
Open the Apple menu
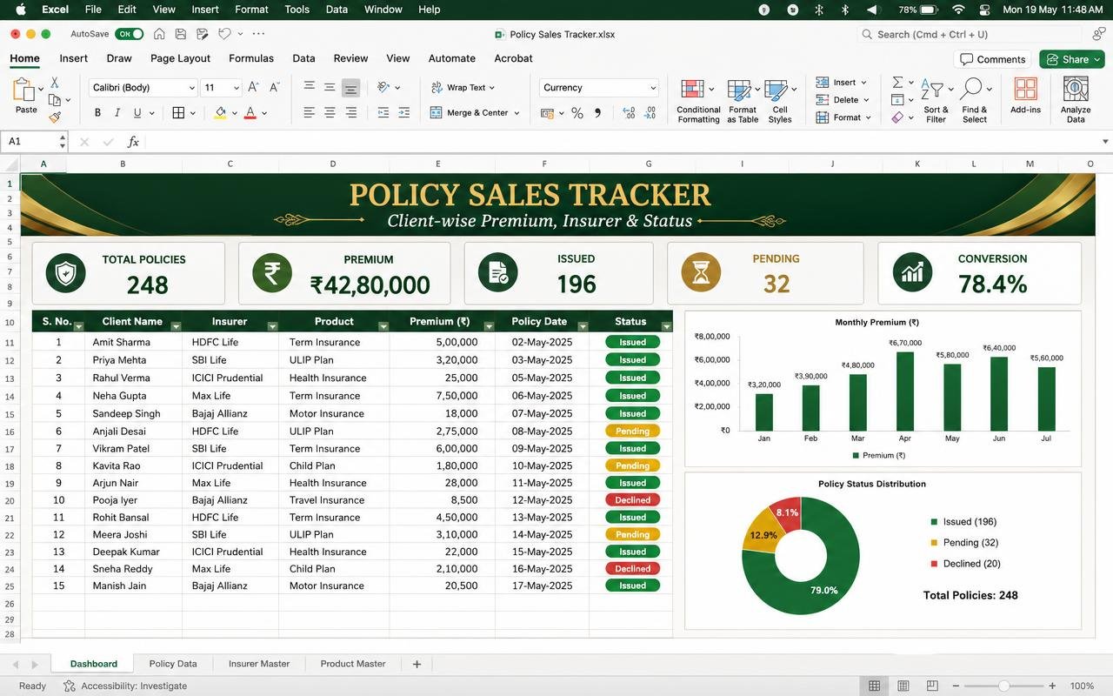pyautogui.click(x=21, y=10)
